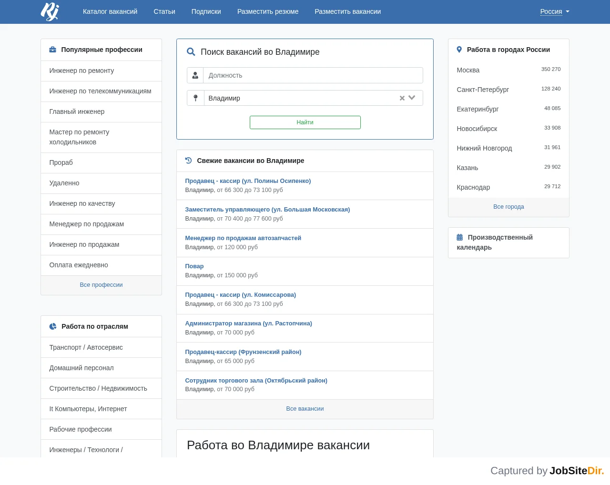The width and height of the screenshot is (610, 485).
Task: Select Краснодар city row
Action: click(x=508, y=187)
